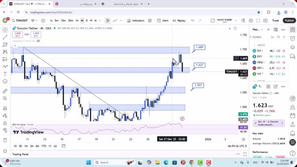Switch to the 1h timeframe
This screenshot has height=167, width=297.
(x=77, y=21)
